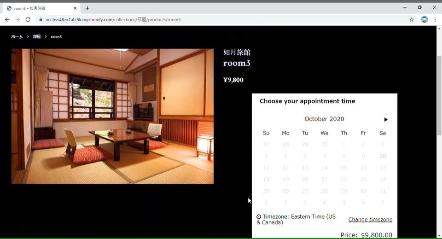Viewport: 442px width, 239px height.
Task: Select October 25 in the calendar
Action: click(x=266, y=191)
